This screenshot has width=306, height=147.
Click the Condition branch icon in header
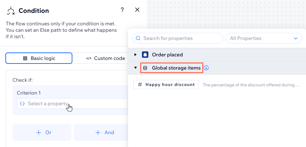[x=11, y=11]
